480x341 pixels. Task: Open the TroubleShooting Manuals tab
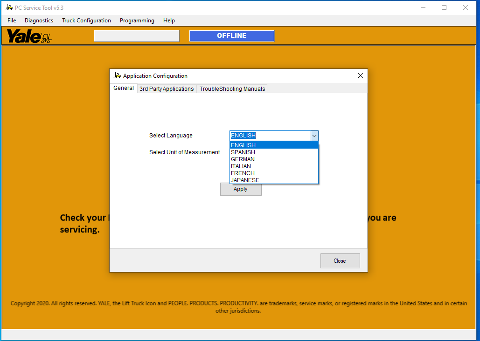232,89
